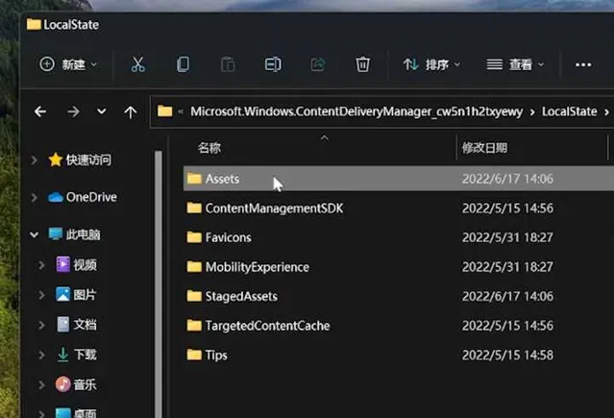Click the Cut scissors icon
Viewport: 614px width, 418px height.
point(137,64)
